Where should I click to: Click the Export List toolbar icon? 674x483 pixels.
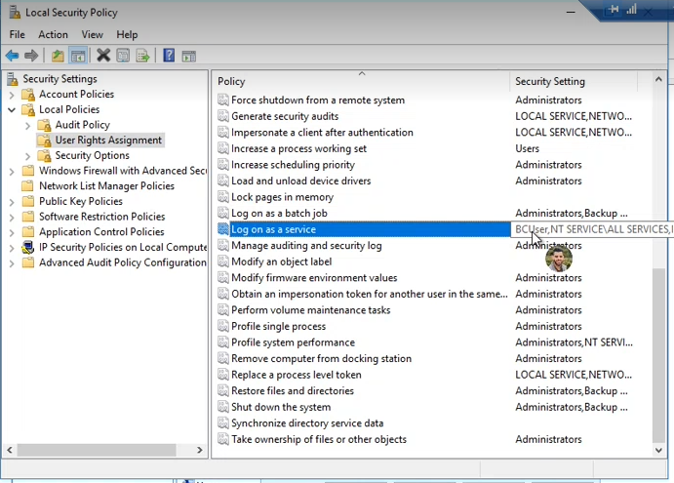pos(142,56)
